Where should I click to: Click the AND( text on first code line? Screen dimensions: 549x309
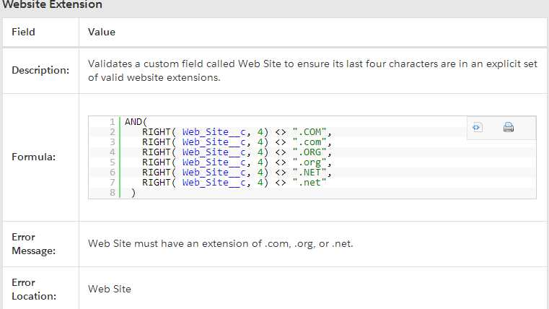click(136, 122)
